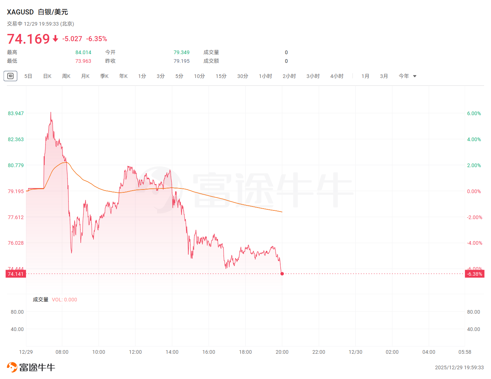This screenshot has height=379, width=491.
Task: Switch to the 日K chart tab
Action: coord(47,76)
